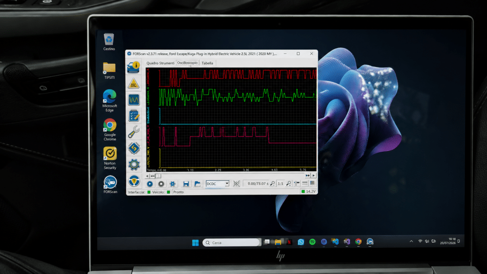The height and width of the screenshot is (274, 487).
Task: Launch the Norton Security desktop shortcut
Action: click(110, 158)
